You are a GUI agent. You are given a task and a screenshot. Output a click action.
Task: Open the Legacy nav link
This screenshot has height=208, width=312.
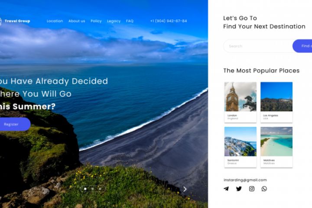(x=114, y=21)
